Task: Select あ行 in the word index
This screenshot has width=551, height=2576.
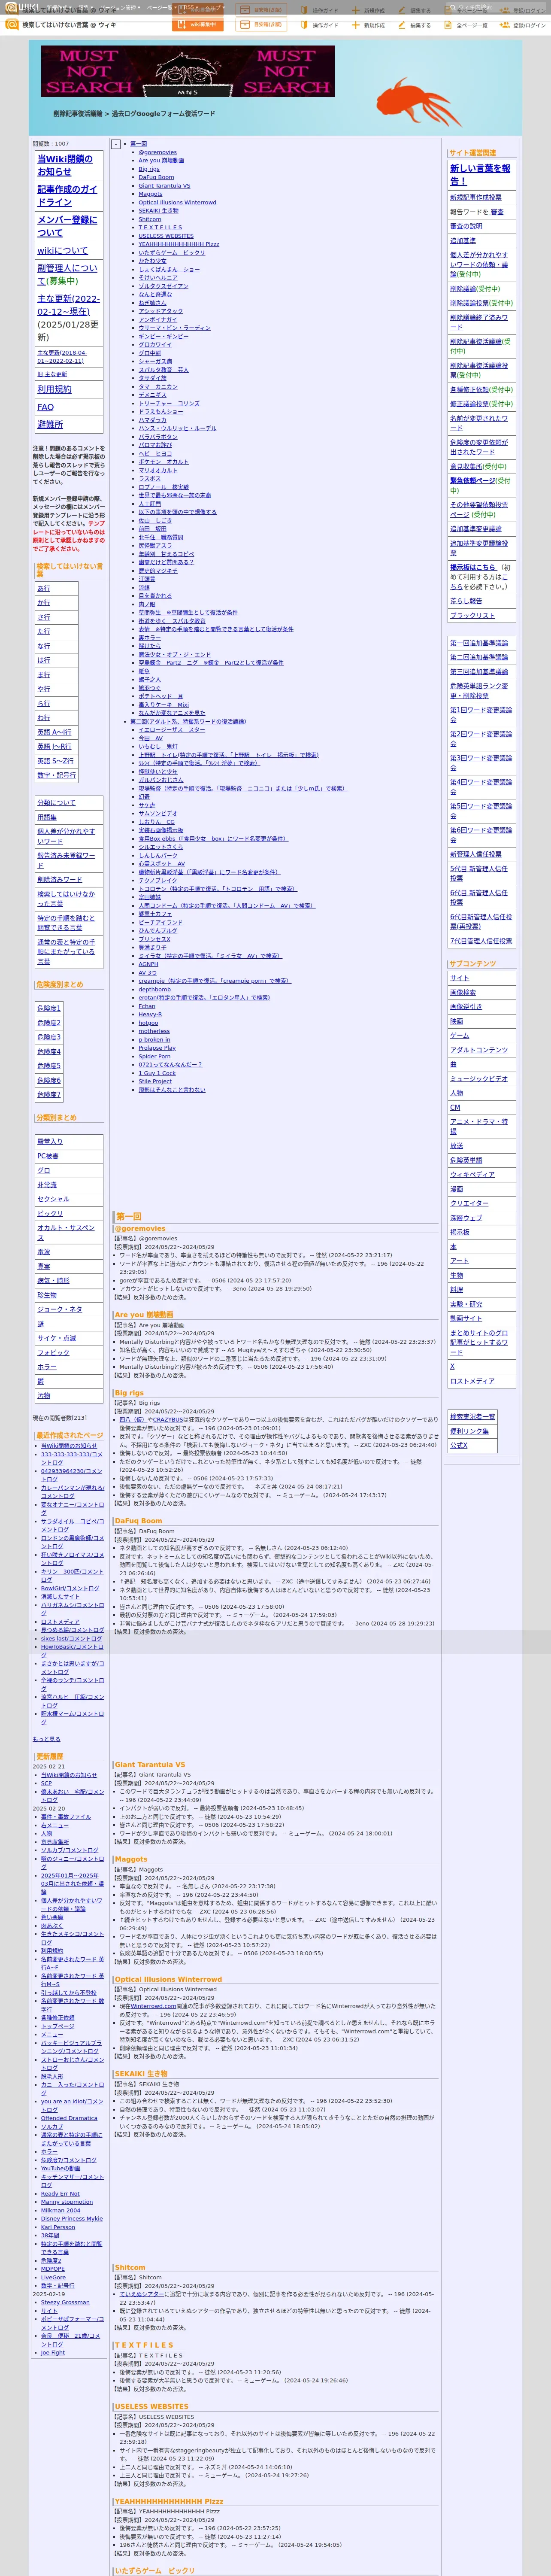Action: (44, 588)
